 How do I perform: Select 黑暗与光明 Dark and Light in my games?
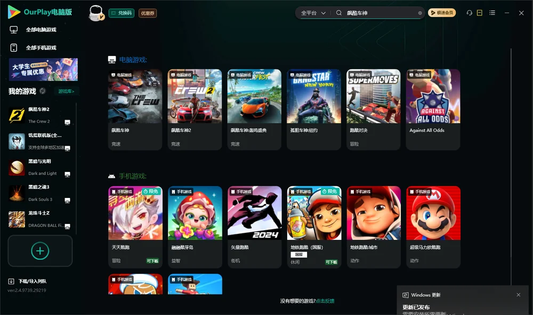(x=40, y=167)
